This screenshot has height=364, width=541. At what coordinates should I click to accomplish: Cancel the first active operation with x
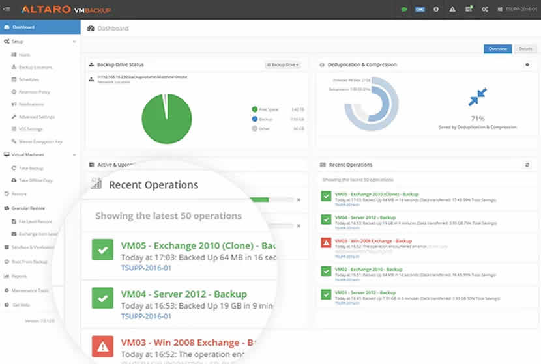(x=299, y=199)
